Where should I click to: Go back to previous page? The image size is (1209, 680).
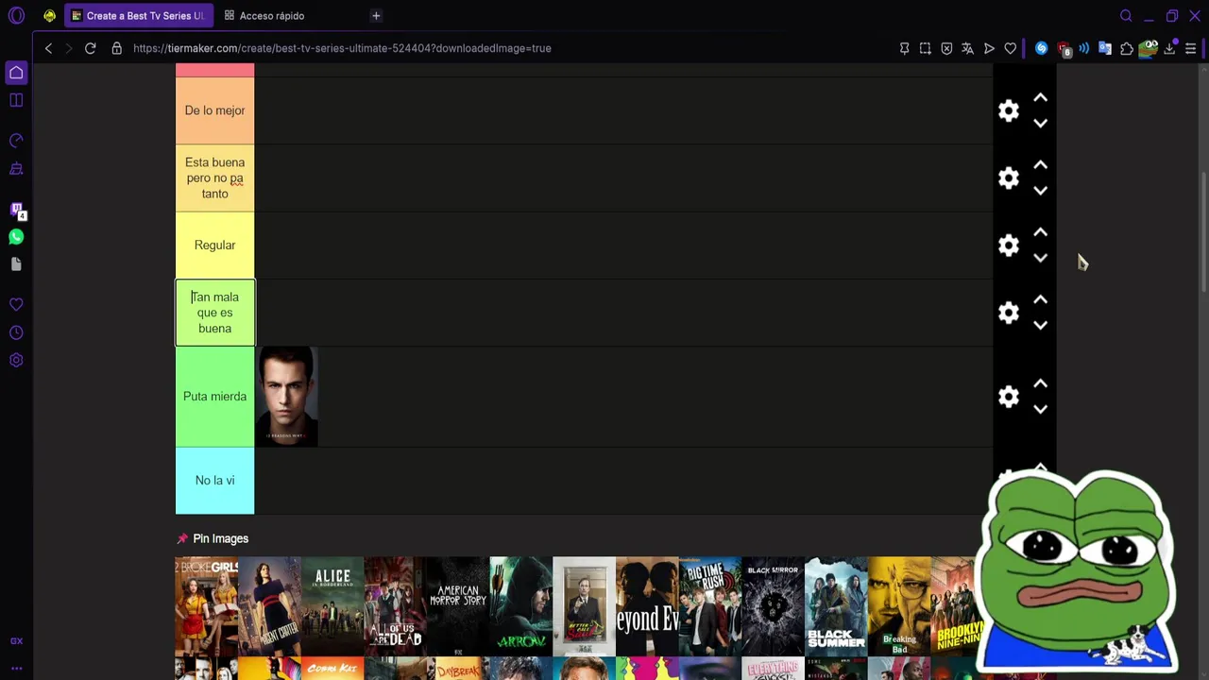pyautogui.click(x=48, y=48)
